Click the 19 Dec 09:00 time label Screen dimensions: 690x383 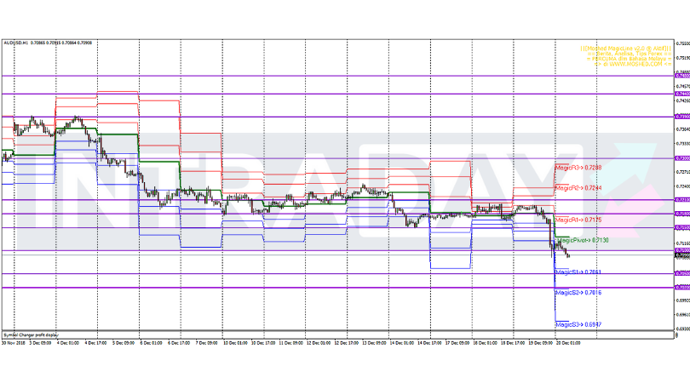(540, 343)
